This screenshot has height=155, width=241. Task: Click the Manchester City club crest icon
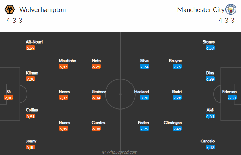coord(230,10)
